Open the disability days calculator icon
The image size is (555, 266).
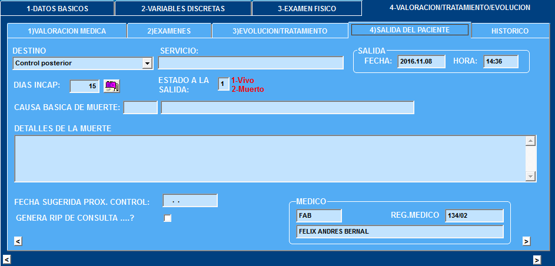tap(111, 86)
